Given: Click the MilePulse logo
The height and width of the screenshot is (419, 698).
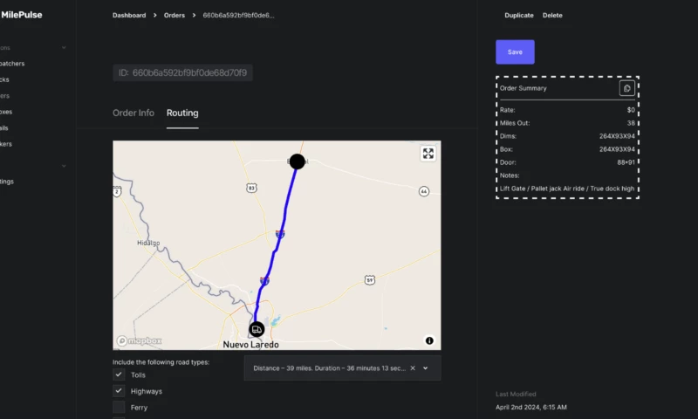Looking at the screenshot, I should tap(21, 15).
